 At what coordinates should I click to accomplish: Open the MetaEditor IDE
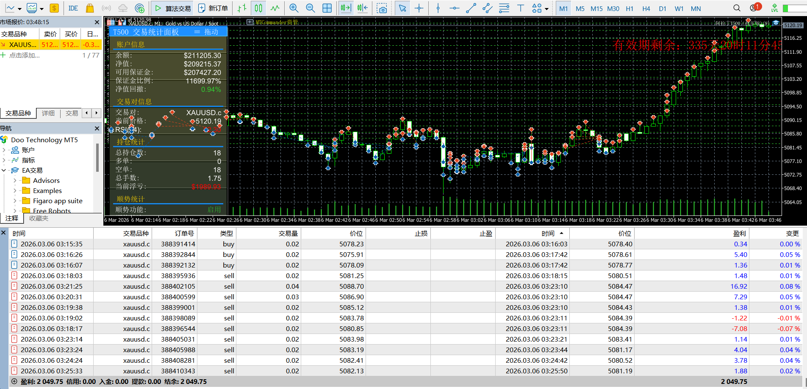pyautogui.click(x=73, y=8)
